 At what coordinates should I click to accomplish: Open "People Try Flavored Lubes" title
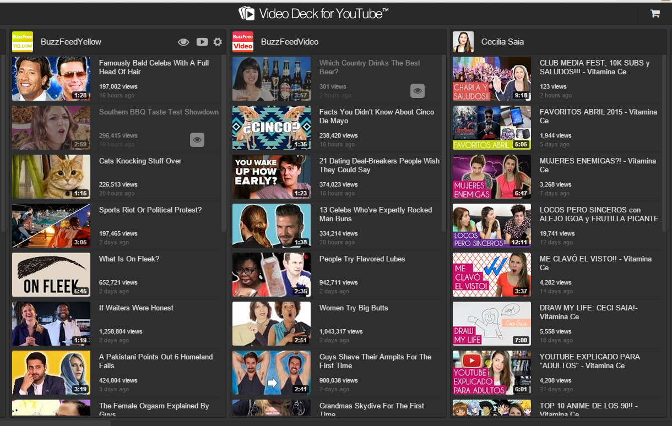tap(362, 259)
